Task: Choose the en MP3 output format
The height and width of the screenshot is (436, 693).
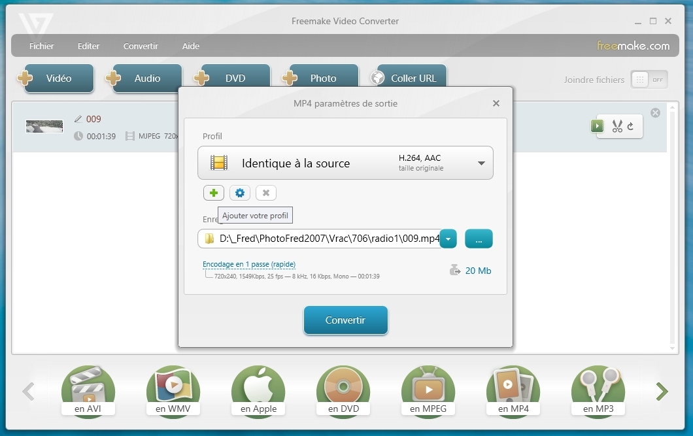Action: [x=598, y=392]
